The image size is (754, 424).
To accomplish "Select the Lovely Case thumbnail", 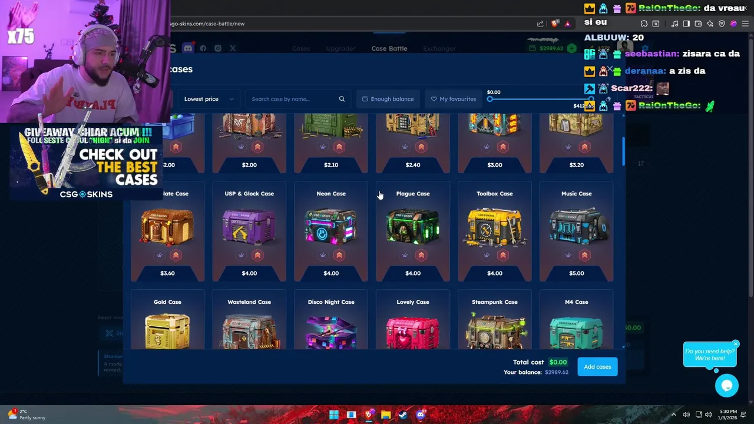I will (413, 333).
